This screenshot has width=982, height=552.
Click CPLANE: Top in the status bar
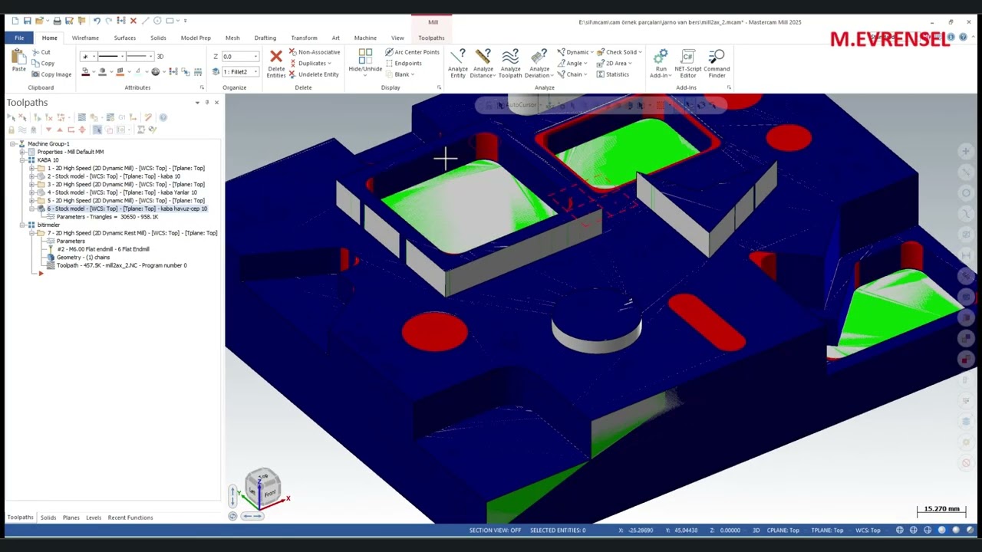click(783, 530)
